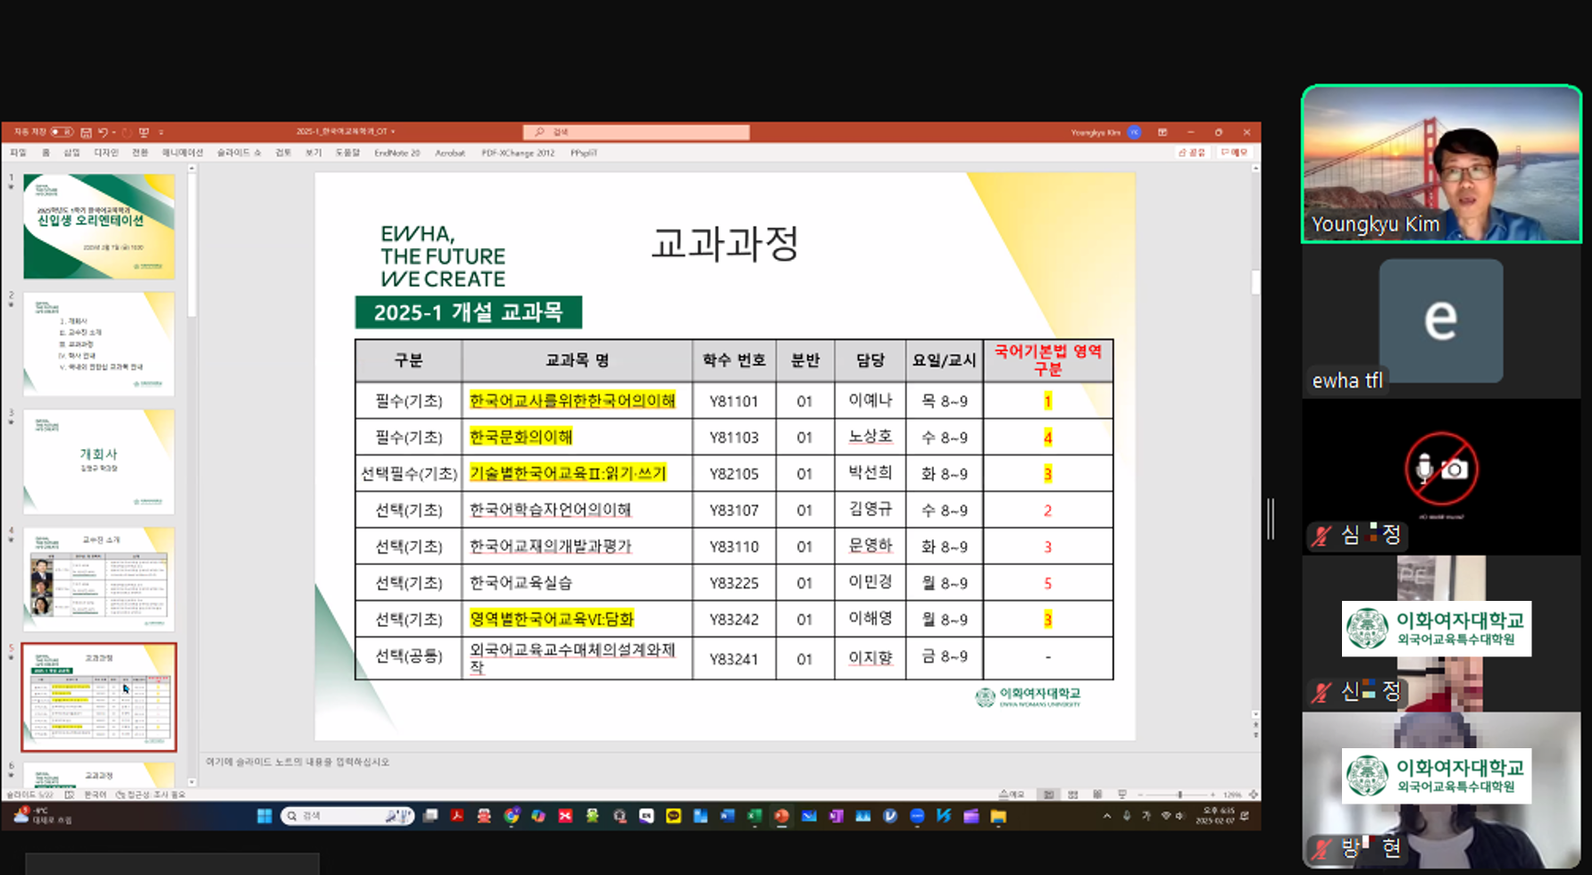Open the file name dropdown in title bar
Image resolution: width=1592 pixels, height=875 pixels.
[x=393, y=132]
